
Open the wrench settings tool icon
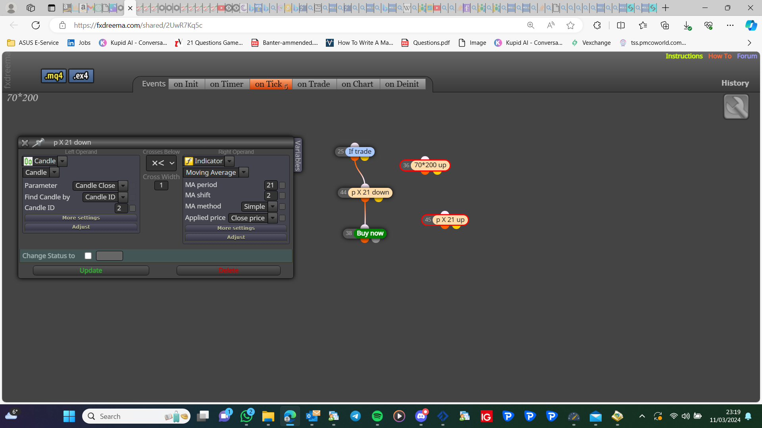click(x=736, y=107)
